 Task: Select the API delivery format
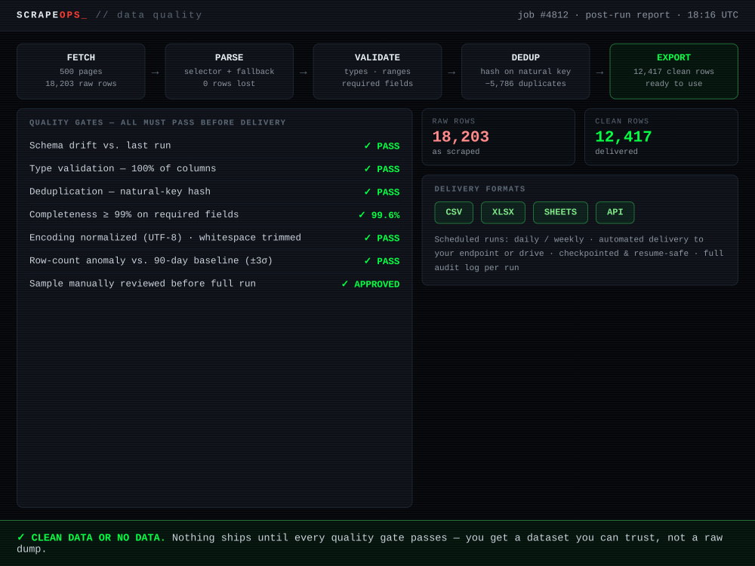[615, 212]
